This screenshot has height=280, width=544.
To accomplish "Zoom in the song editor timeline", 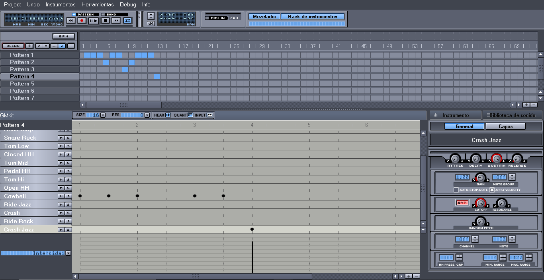I will click(x=526, y=105).
